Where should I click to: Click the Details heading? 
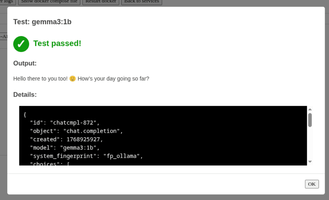tap(25, 95)
